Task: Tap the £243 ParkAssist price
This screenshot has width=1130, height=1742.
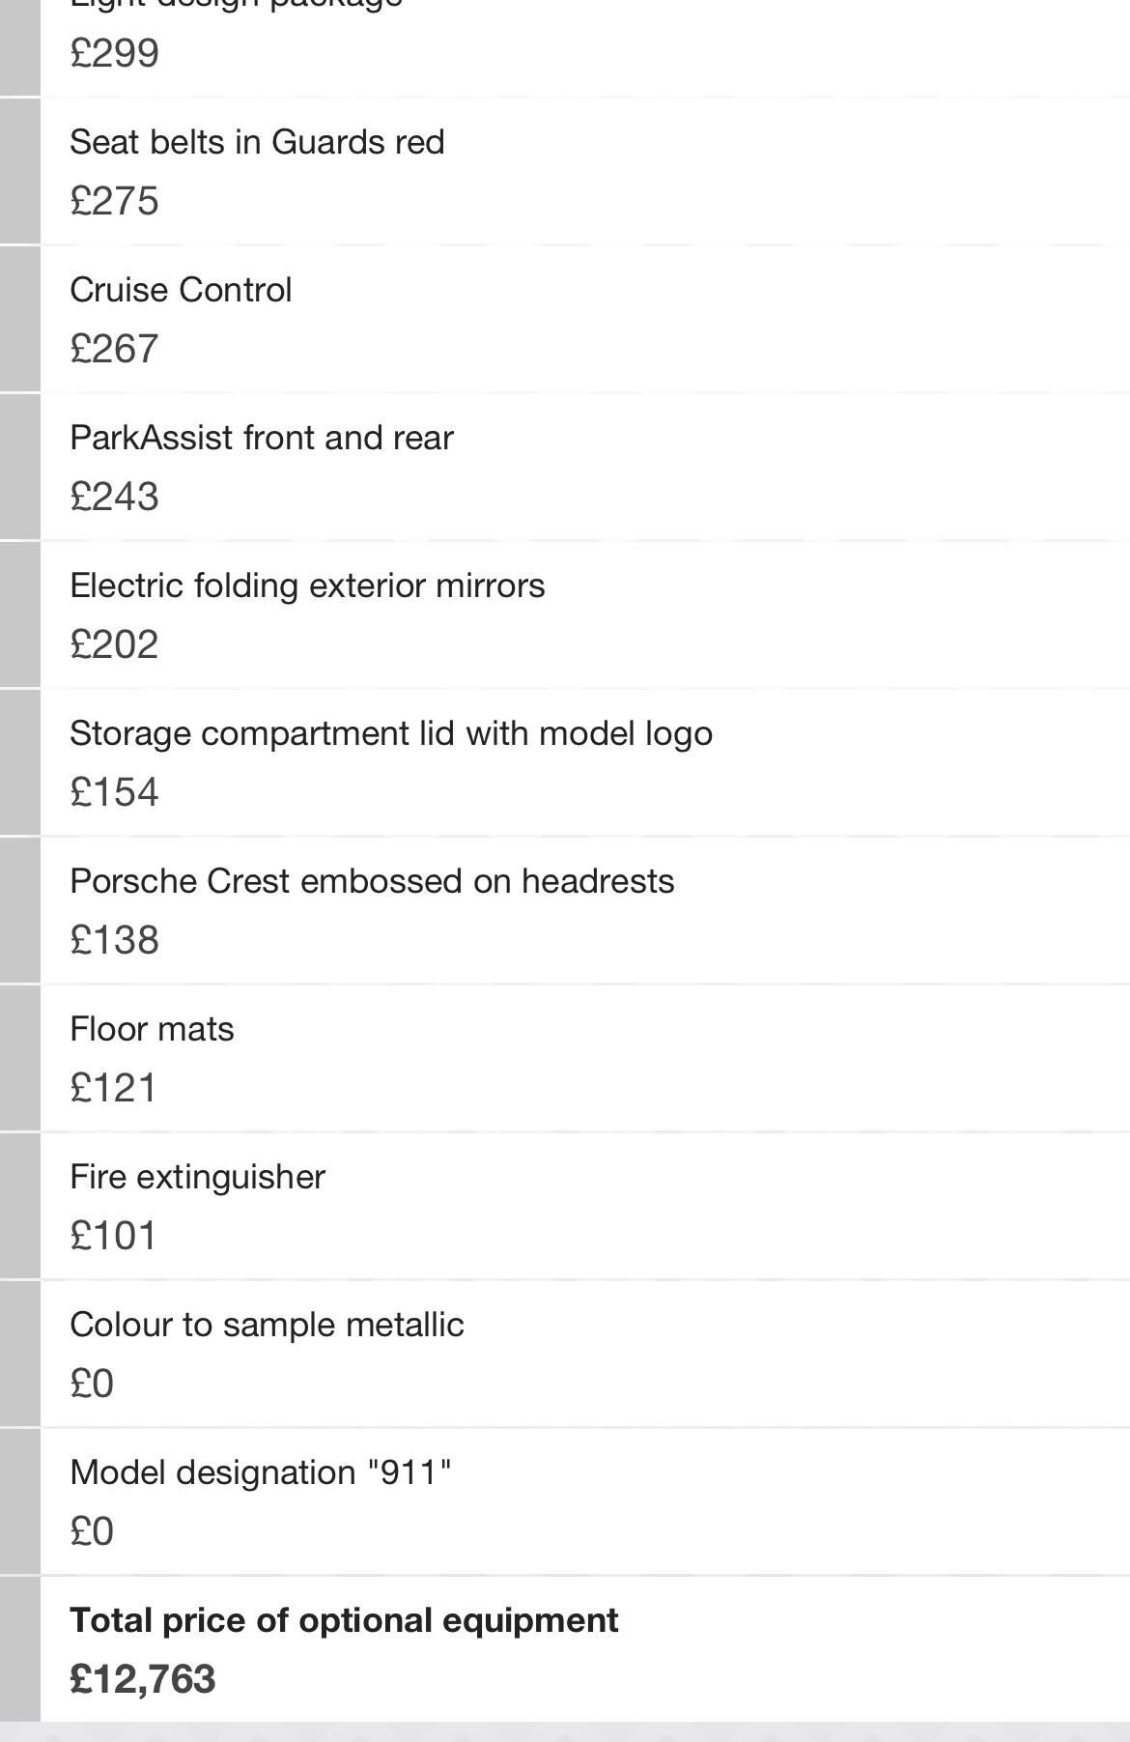Action: [114, 497]
